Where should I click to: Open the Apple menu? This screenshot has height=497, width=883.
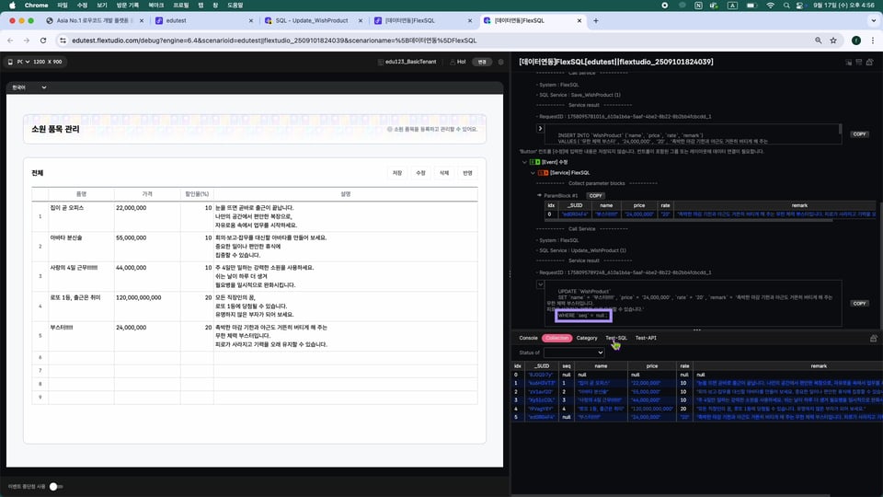[12, 6]
